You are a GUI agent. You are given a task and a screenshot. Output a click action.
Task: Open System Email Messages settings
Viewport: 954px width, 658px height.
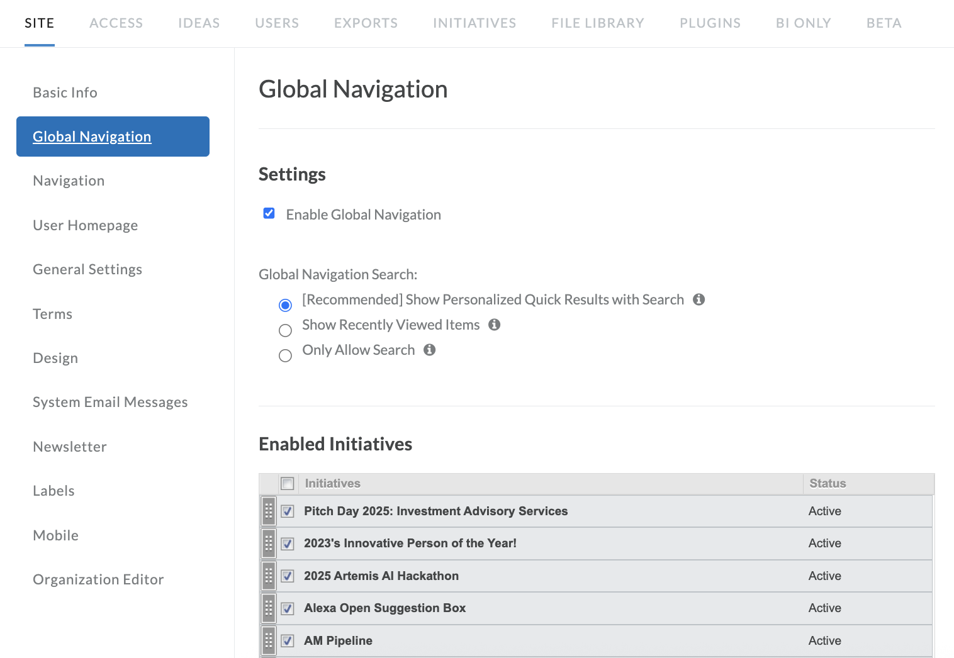coord(110,402)
